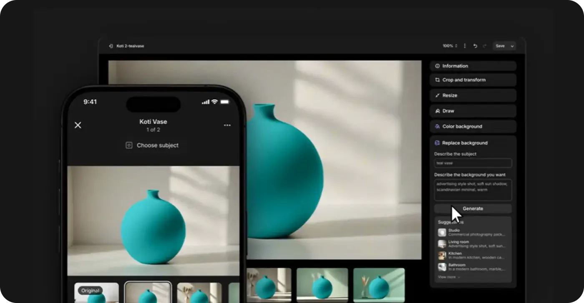This screenshot has width=584, height=303.
Task: Open the Crop and transform section
Action: click(473, 80)
